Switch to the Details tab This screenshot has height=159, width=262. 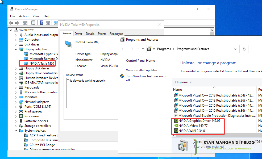click(90, 34)
